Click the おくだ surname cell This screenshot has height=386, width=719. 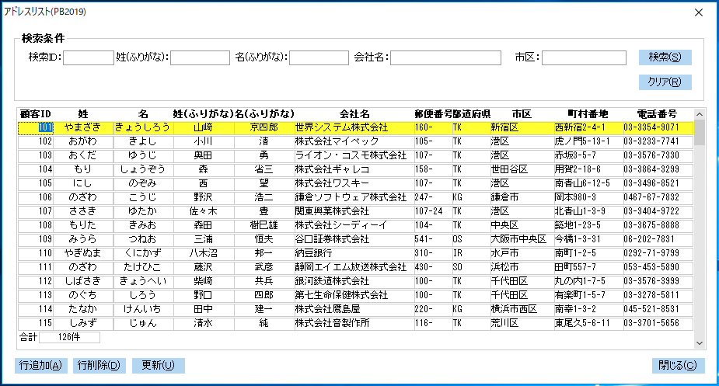click(x=83, y=155)
